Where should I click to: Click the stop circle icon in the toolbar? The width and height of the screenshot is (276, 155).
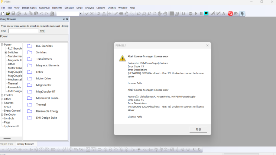coord(191,13)
